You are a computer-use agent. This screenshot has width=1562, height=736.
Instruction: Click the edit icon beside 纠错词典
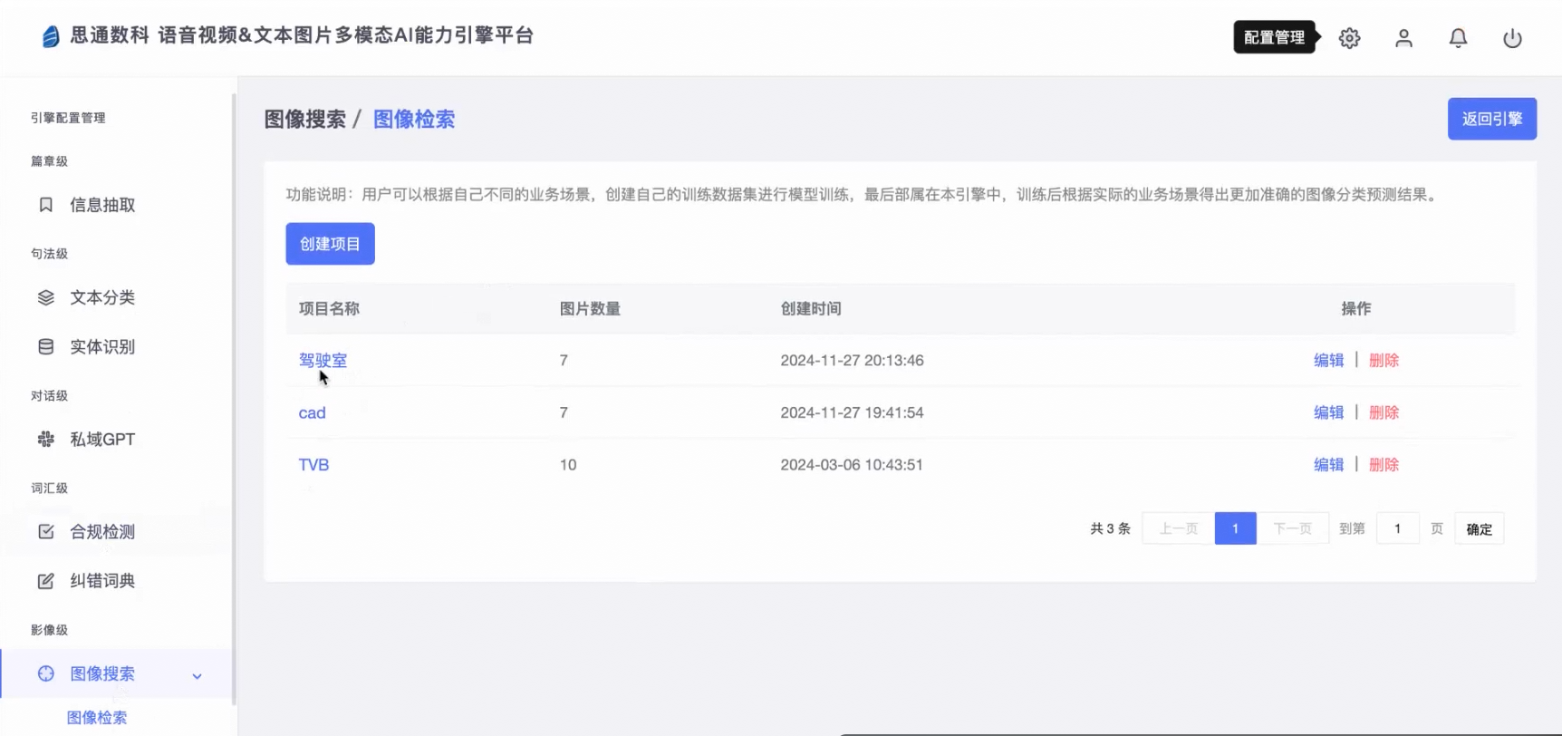[46, 581]
